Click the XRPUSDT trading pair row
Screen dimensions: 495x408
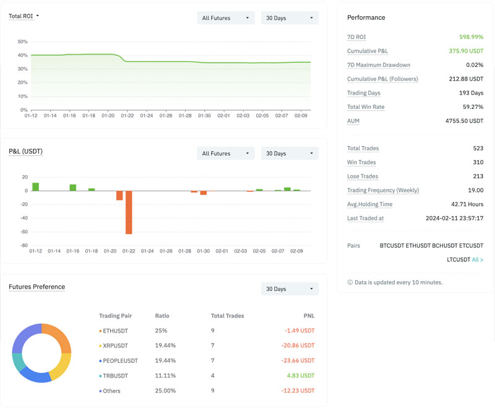(x=207, y=345)
